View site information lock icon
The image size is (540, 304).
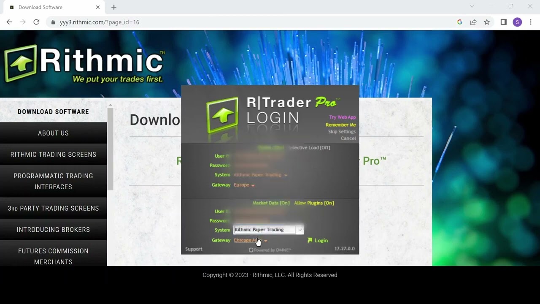[53, 22]
